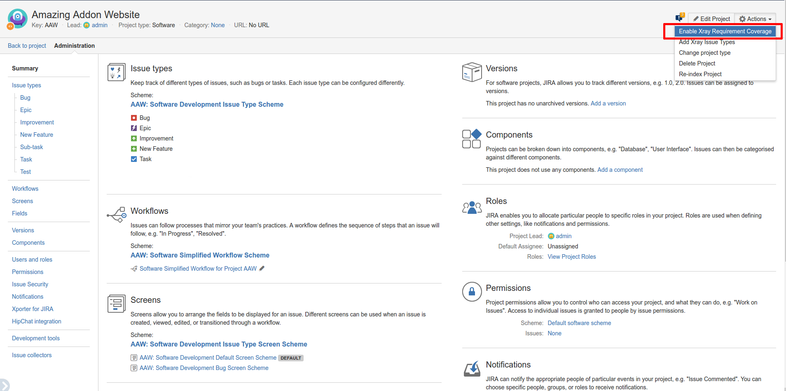Click the admin avatar beside Project Lead
786x391 pixels.
click(551, 236)
